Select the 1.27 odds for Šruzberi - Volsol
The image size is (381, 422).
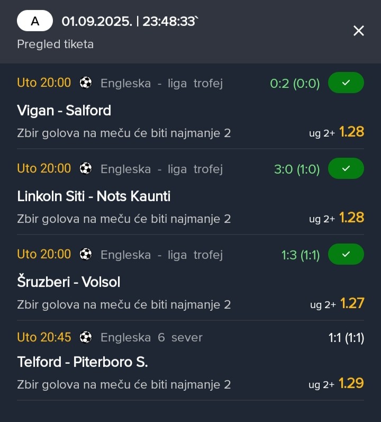point(352,303)
